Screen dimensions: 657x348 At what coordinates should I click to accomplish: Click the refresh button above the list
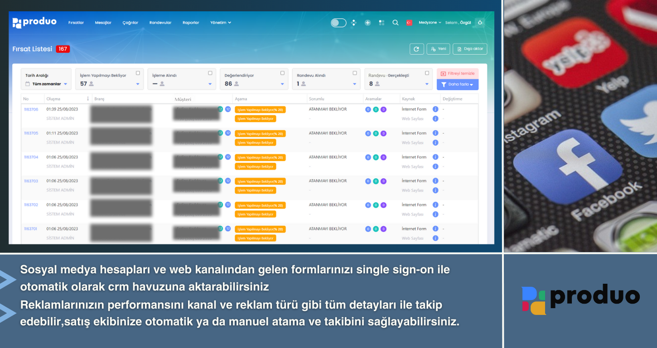click(417, 49)
